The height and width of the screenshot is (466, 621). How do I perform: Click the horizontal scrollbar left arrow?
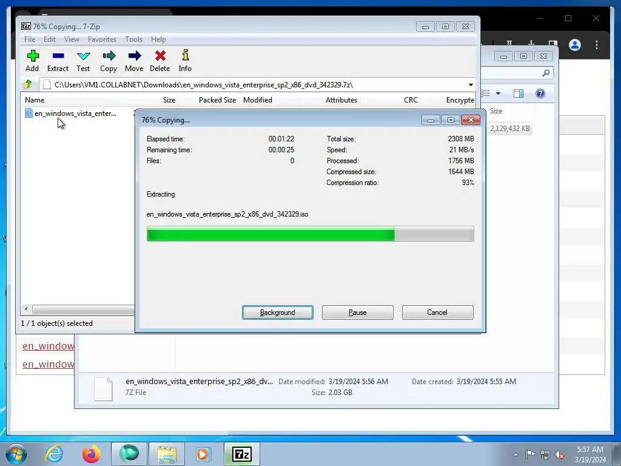tap(26, 309)
